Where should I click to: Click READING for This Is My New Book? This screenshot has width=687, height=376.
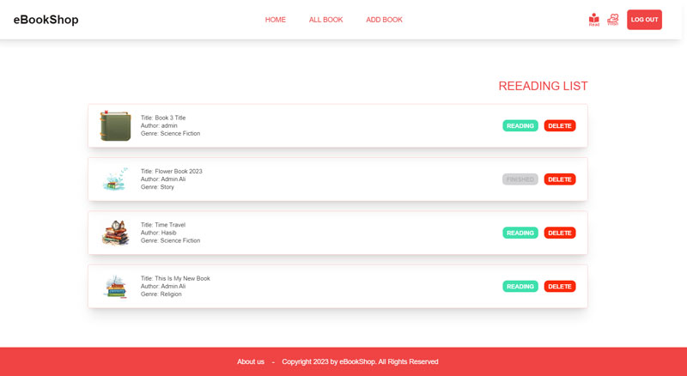520,286
